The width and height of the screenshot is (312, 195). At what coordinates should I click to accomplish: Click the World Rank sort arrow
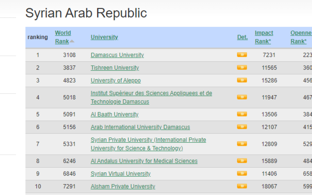coord(72,41)
